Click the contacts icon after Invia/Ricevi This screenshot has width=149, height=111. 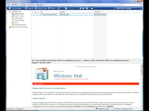[x=80, y=8]
